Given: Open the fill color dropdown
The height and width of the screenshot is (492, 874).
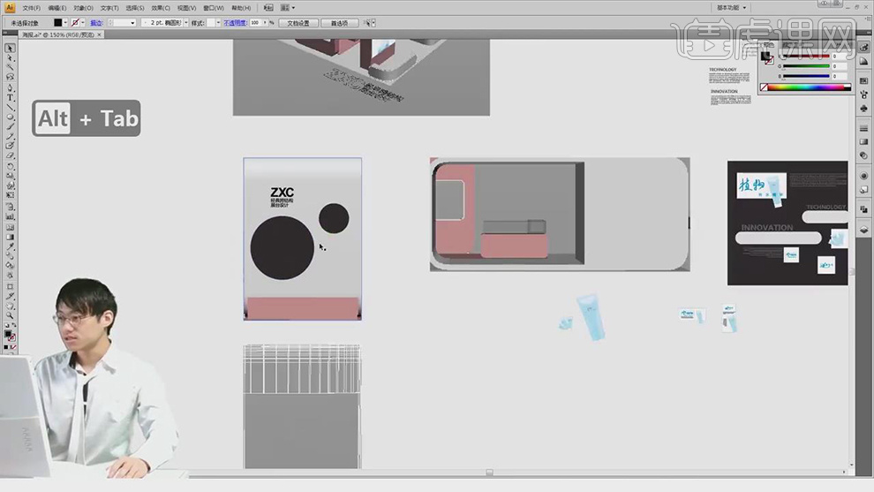Looking at the screenshot, I should tap(66, 23).
